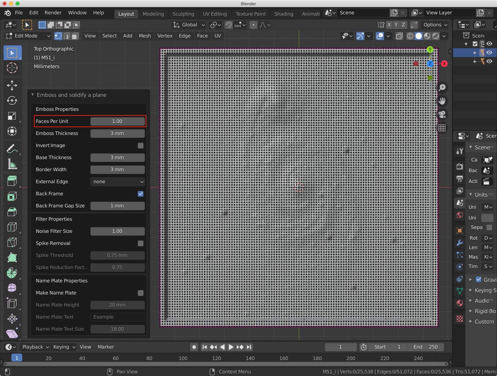Switch to face select mode
Image resolution: width=497 pixels, height=376 pixels.
click(75, 36)
